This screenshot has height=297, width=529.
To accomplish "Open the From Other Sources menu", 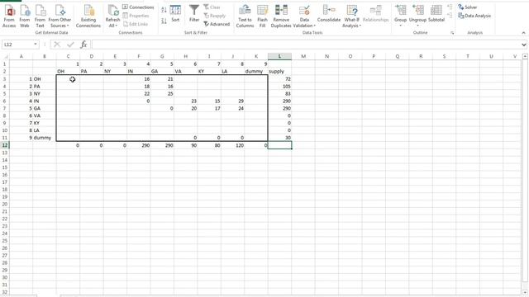I will point(60,16).
